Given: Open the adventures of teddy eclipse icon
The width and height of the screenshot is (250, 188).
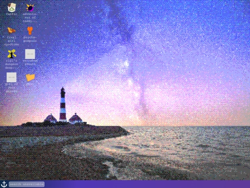Looking at the screenshot, I should tap(30, 7).
